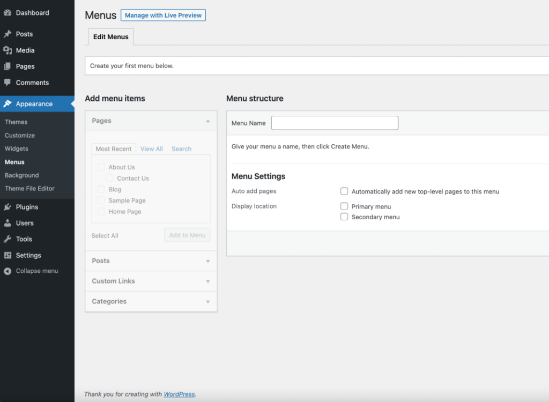The image size is (549, 402).
Task: Click the Collapse menu arrow icon
Action: (x=8, y=271)
